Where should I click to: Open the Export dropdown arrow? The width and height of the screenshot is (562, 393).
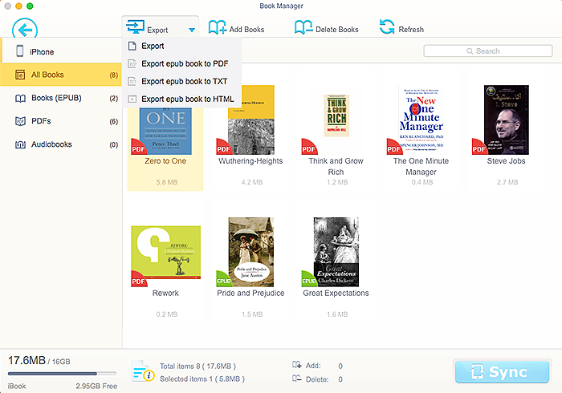192,30
